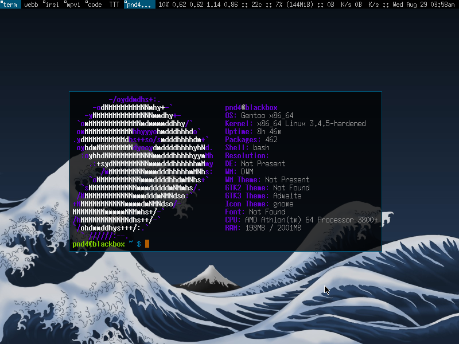Click the 22c temperature reading

click(x=256, y=5)
